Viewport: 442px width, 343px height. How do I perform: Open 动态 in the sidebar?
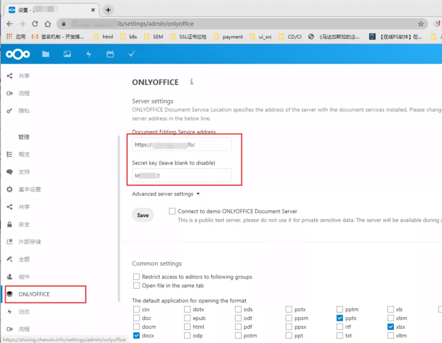pos(24,312)
